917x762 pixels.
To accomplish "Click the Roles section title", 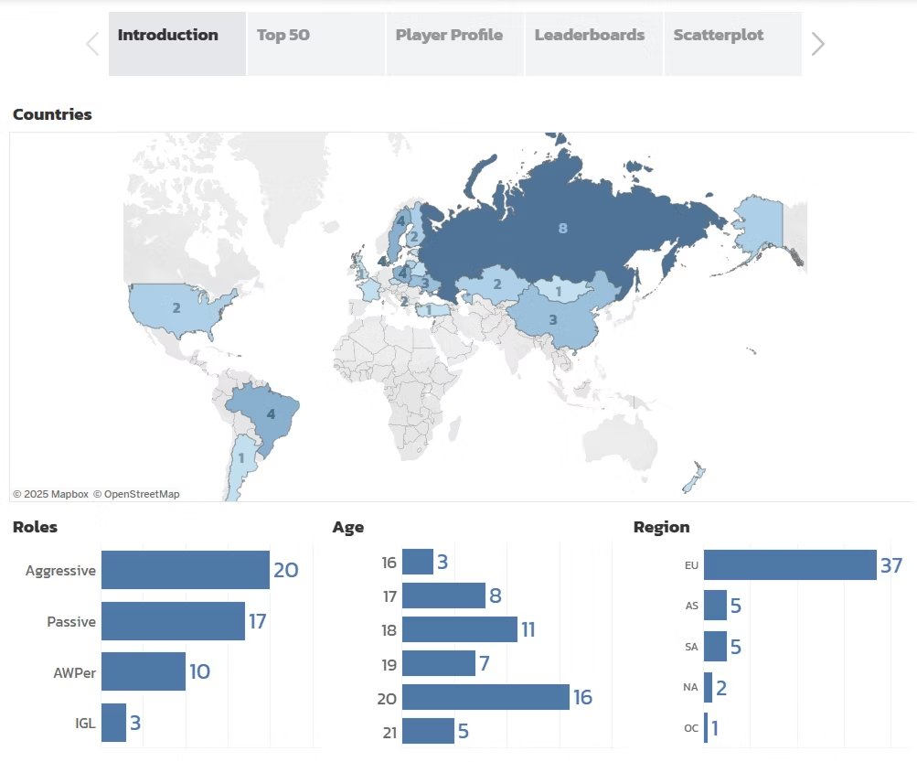I will pyautogui.click(x=35, y=527).
